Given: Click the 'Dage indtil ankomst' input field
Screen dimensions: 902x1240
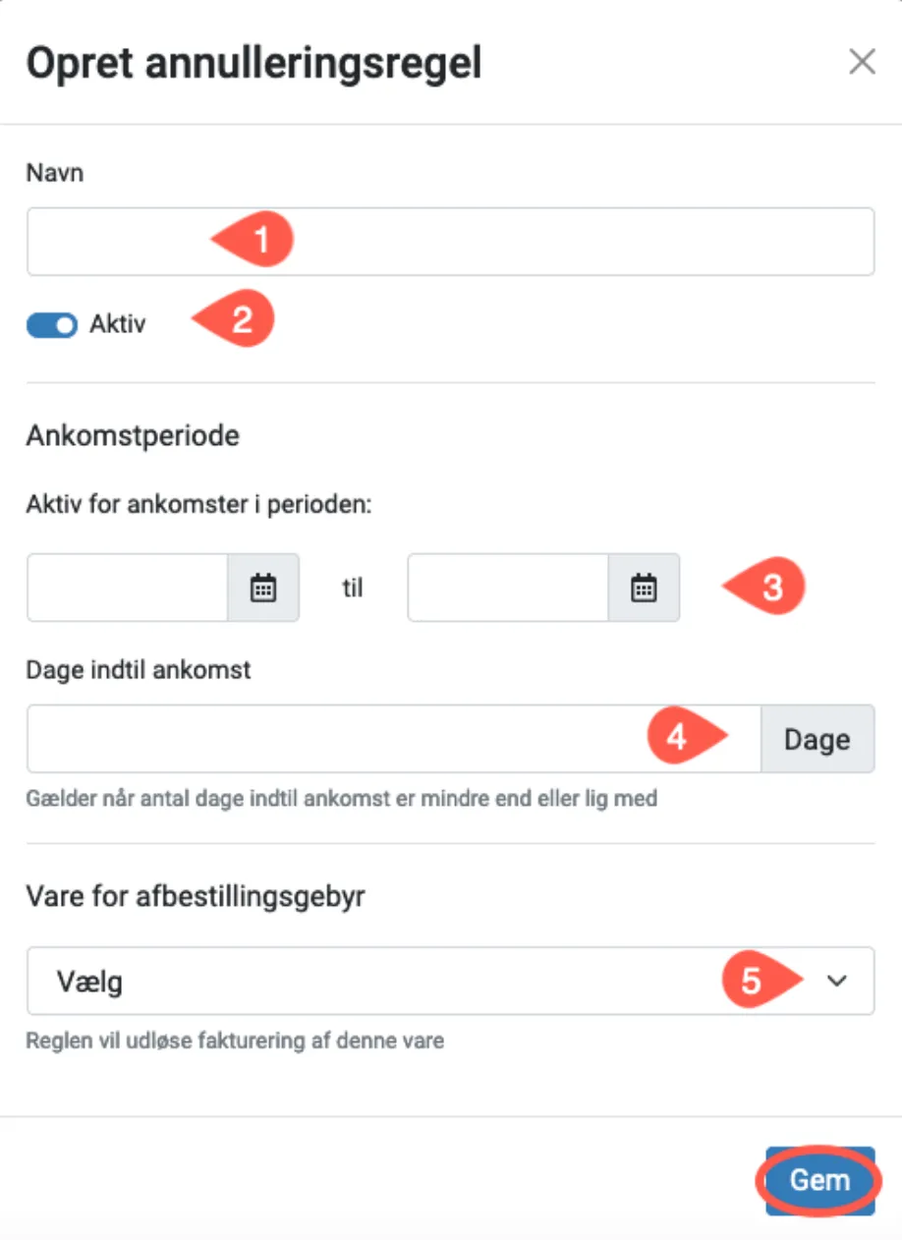Looking at the screenshot, I should [x=393, y=739].
